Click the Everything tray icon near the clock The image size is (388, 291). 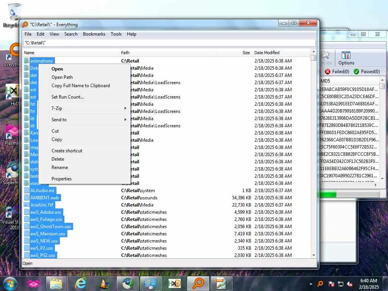pyautogui.click(x=320, y=284)
